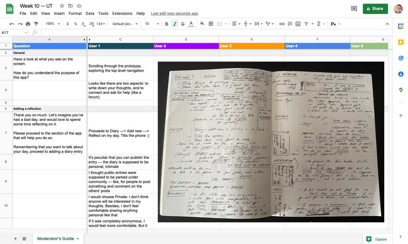Screen dimensions: 408x244
Task: Select the paint format tool
Action: [x=36, y=24]
